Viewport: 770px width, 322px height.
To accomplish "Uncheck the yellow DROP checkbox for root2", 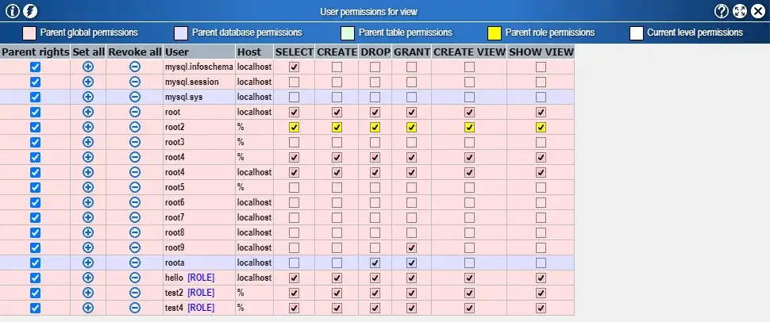I will (x=375, y=128).
